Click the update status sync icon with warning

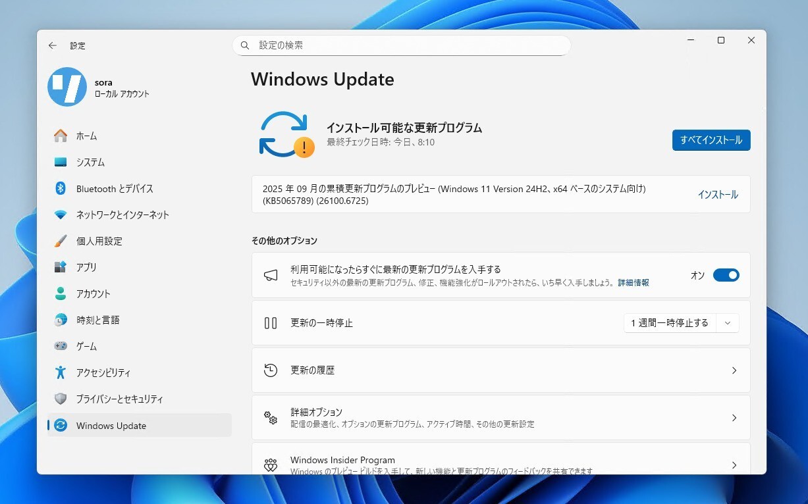[286, 134]
